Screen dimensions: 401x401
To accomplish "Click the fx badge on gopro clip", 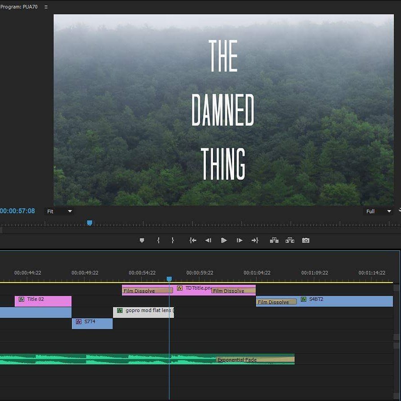I will click(120, 310).
